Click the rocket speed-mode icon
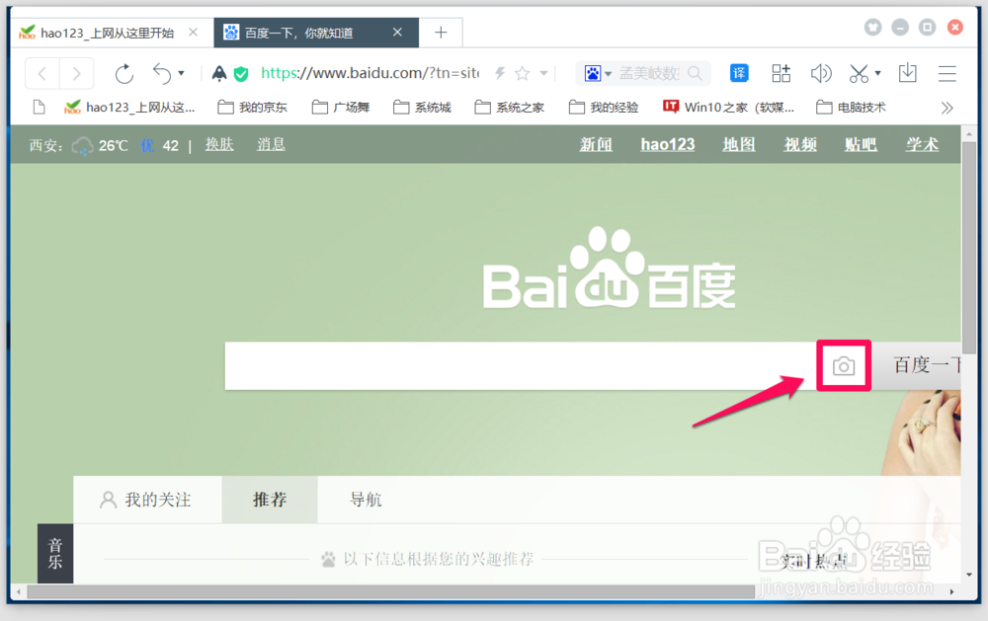 [x=218, y=74]
